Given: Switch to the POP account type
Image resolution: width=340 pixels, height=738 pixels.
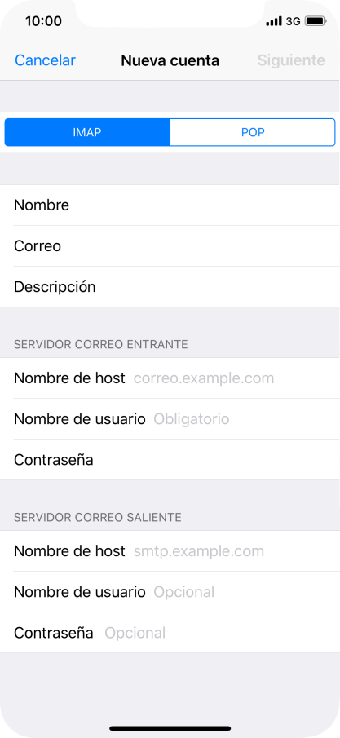Looking at the screenshot, I should 253,132.
